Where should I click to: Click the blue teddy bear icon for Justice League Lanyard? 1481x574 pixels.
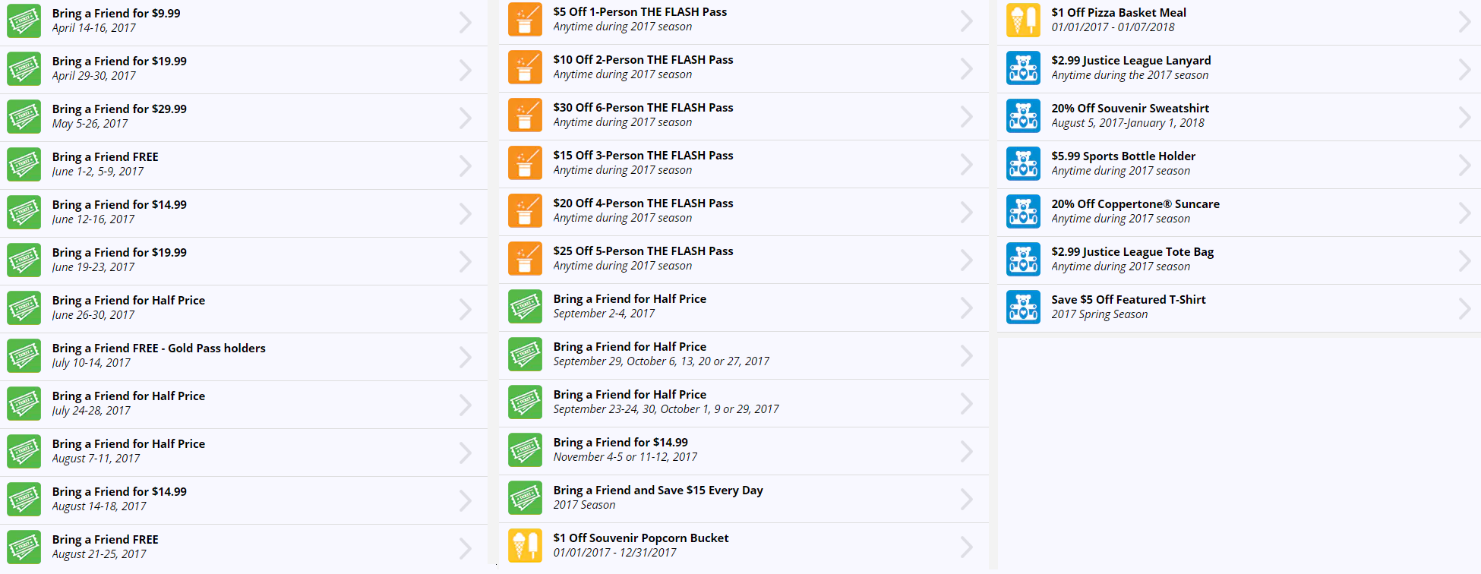[1023, 68]
